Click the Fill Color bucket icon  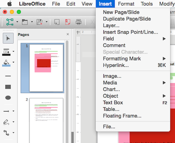6,63
